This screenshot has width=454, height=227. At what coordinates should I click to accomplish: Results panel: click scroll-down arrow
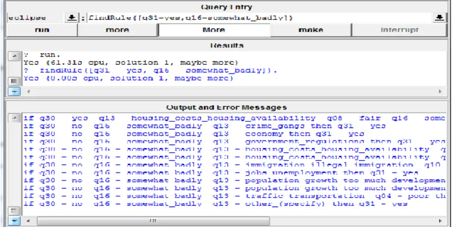point(14,91)
